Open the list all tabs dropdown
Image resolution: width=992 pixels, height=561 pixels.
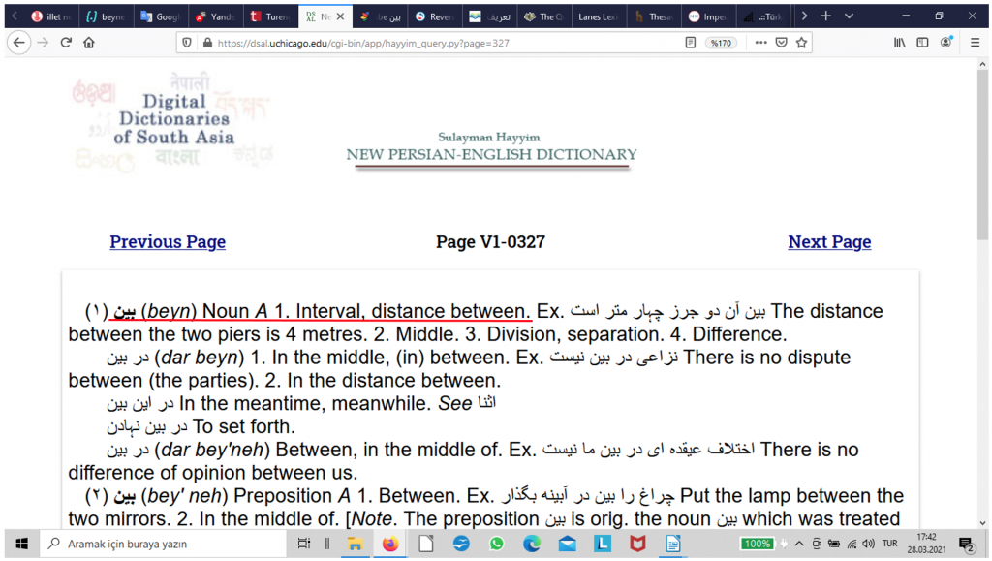coord(850,16)
